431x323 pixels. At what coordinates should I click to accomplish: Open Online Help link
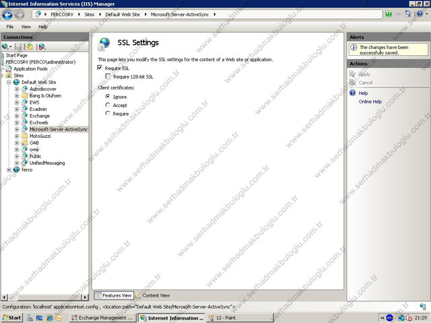[x=370, y=102]
